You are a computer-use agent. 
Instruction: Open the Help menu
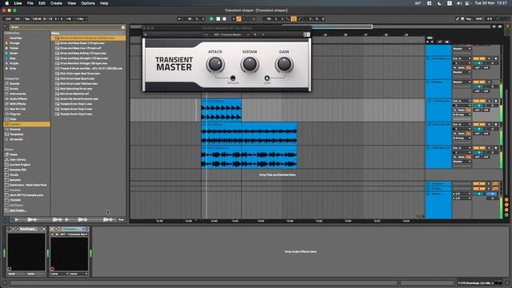click(104, 3)
